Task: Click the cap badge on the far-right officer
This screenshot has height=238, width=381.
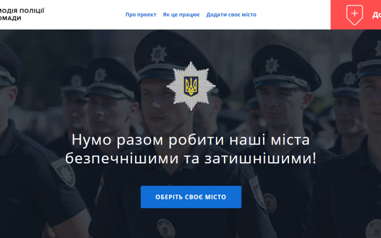Action: [x=378, y=48]
